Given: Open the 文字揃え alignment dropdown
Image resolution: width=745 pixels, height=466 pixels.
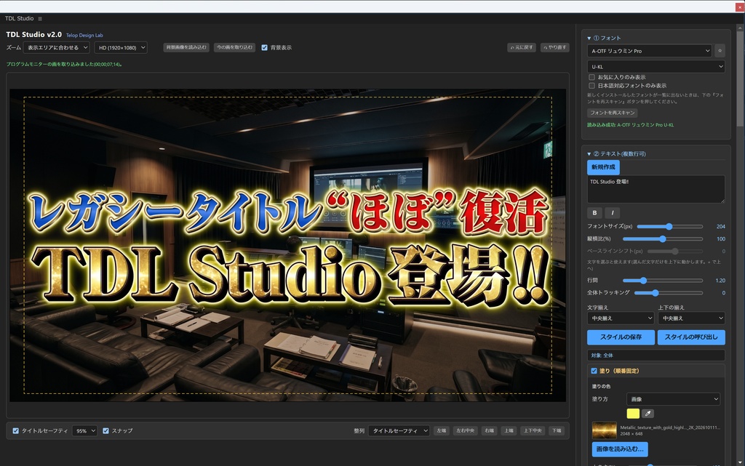Looking at the screenshot, I should coord(621,318).
